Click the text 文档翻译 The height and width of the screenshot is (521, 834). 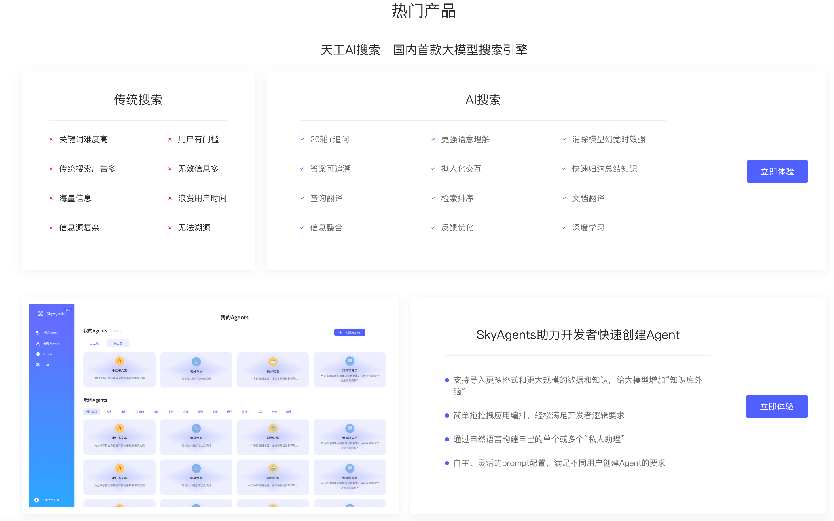tap(589, 198)
